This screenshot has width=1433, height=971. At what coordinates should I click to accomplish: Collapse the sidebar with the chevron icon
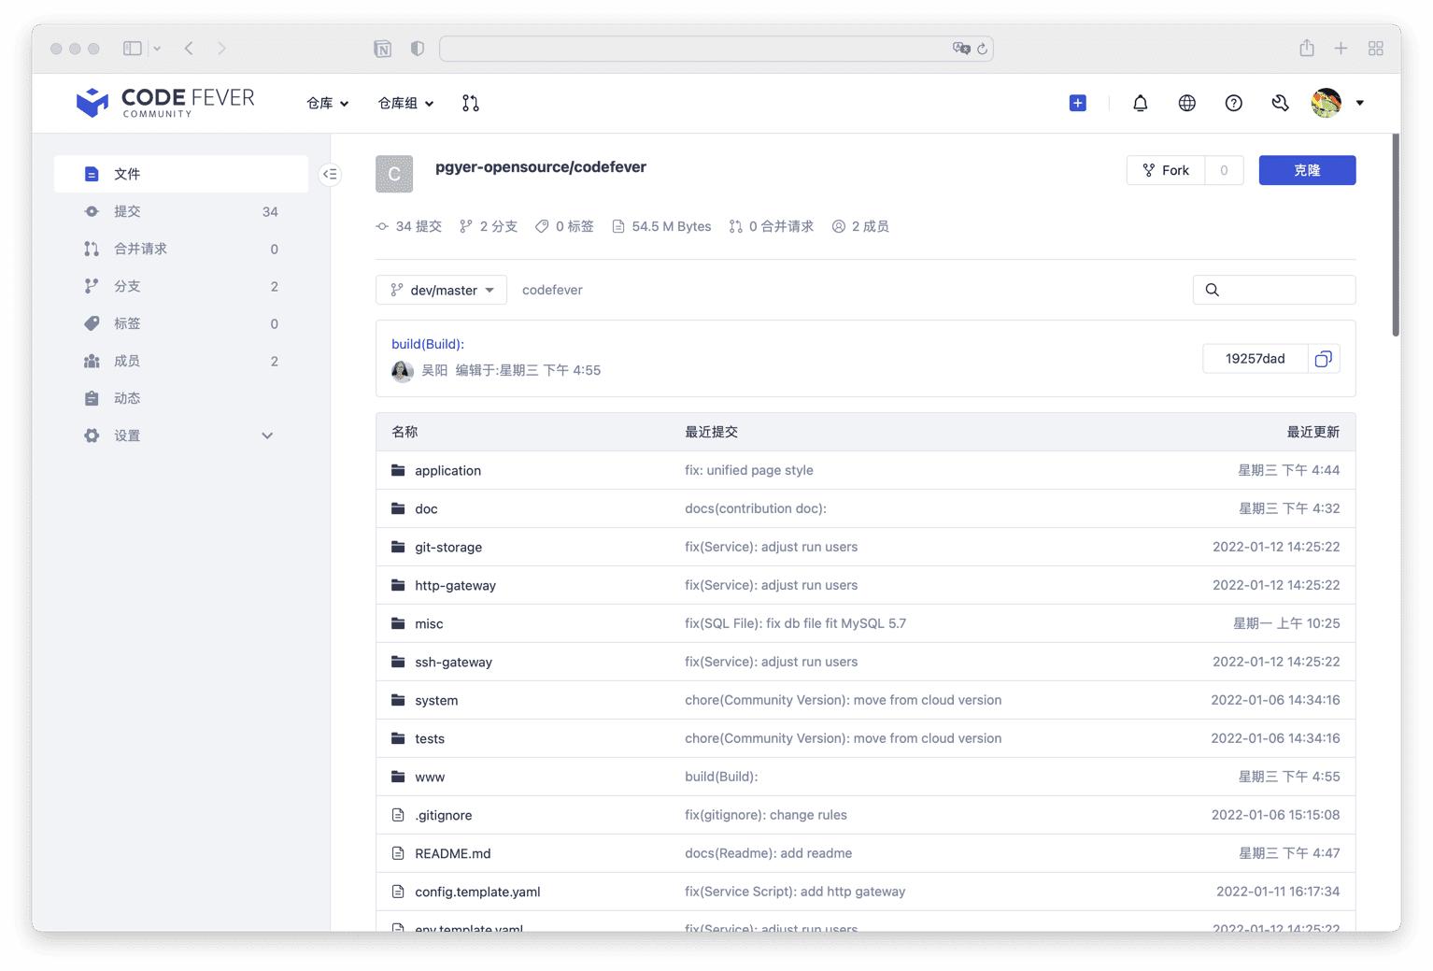[330, 174]
